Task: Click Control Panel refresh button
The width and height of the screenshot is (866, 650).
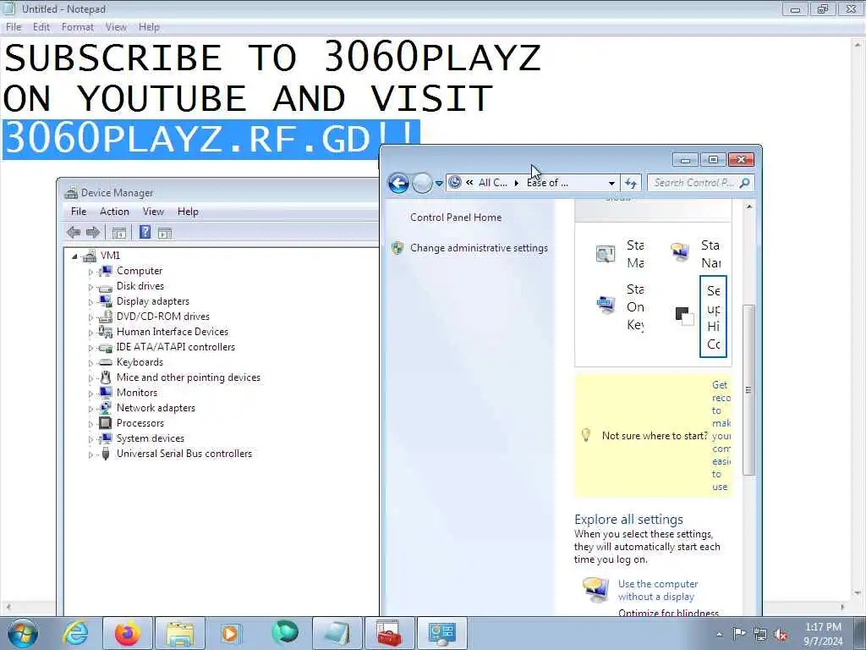Action: coord(631,183)
